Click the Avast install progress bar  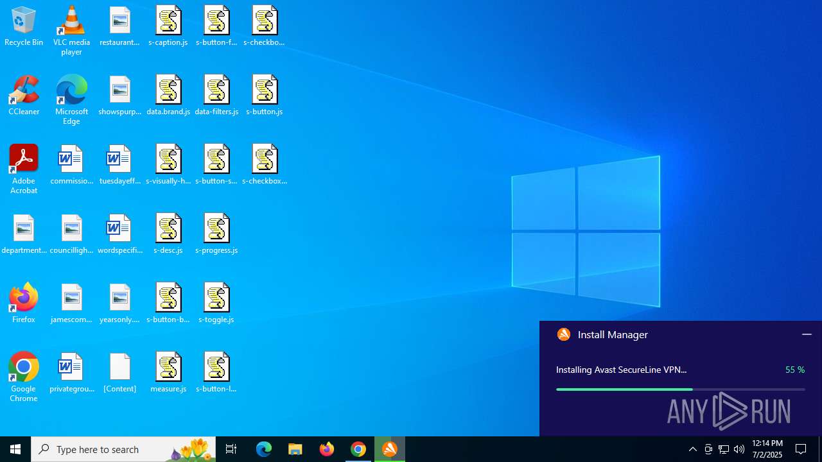[680, 389]
